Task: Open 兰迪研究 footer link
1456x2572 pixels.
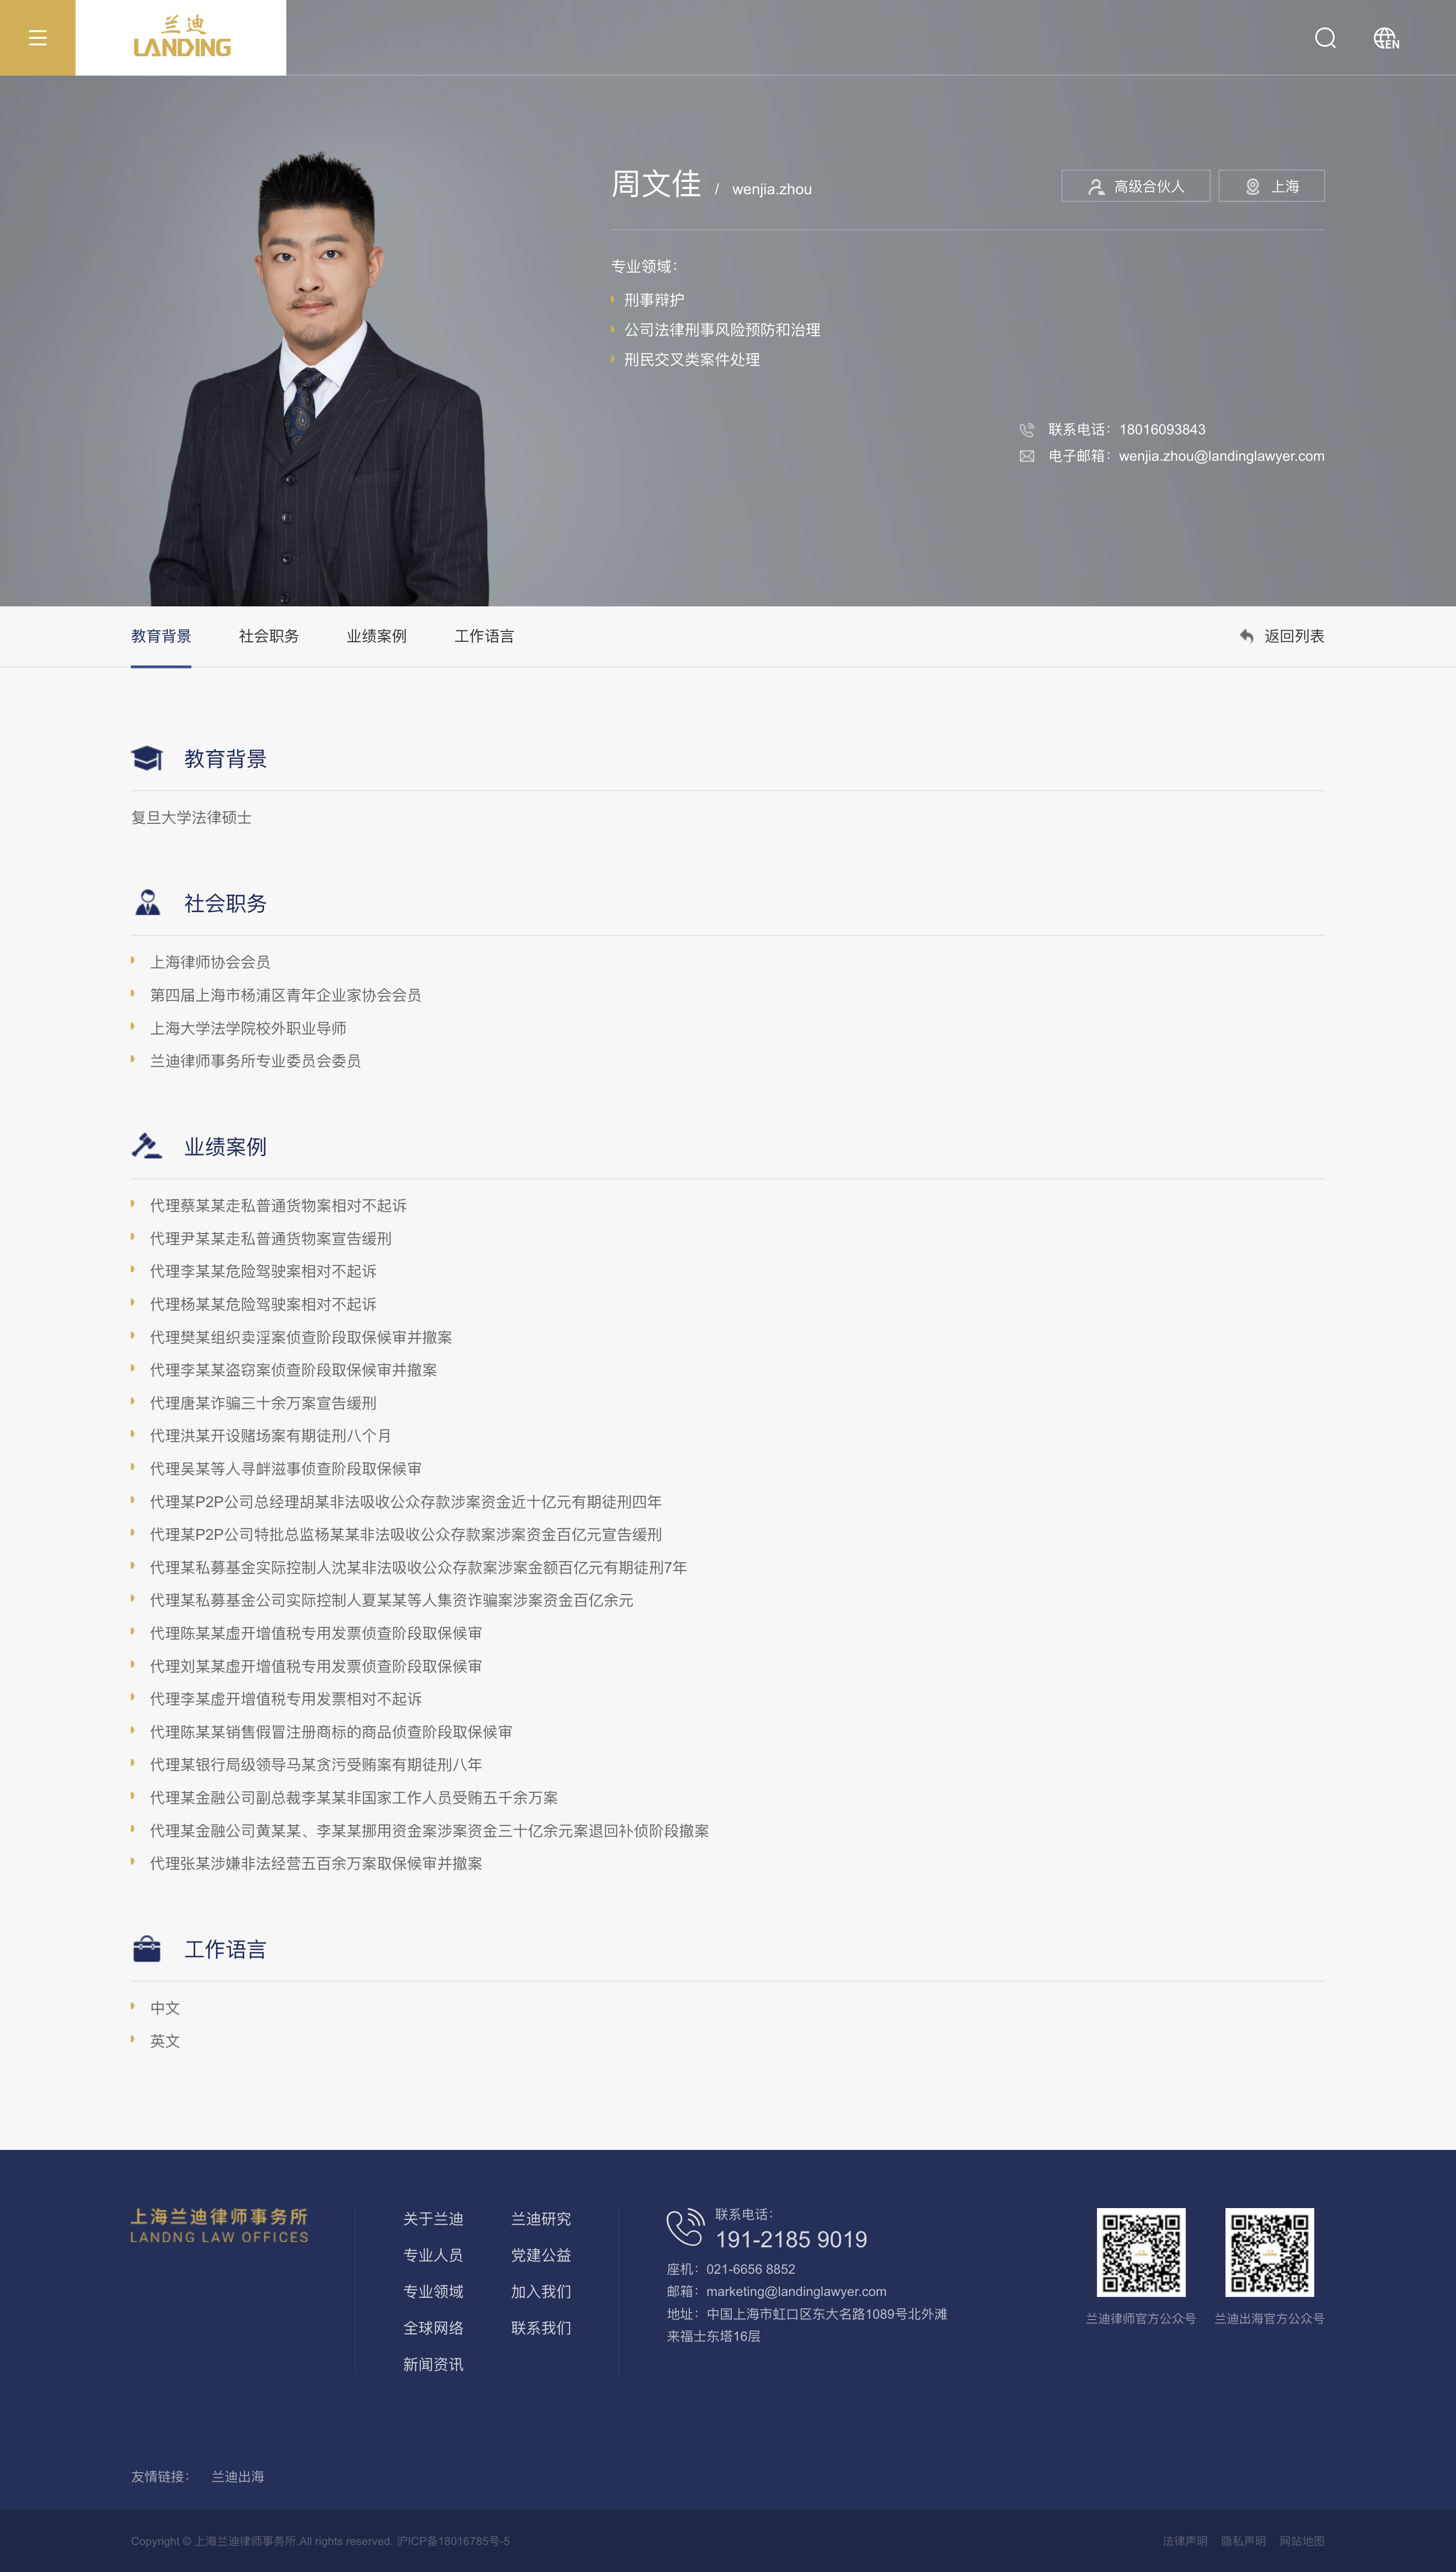Action: [541, 2219]
